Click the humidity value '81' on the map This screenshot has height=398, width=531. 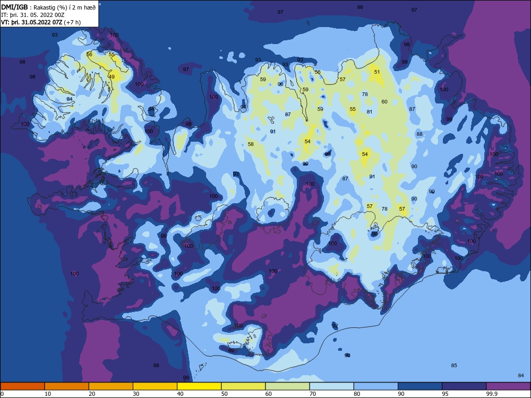pyautogui.click(x=370, y=111)
